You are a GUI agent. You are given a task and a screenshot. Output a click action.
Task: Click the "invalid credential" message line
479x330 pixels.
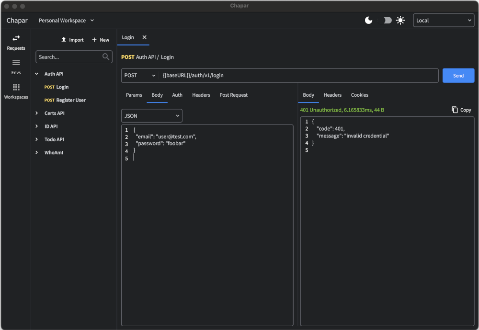353,136
